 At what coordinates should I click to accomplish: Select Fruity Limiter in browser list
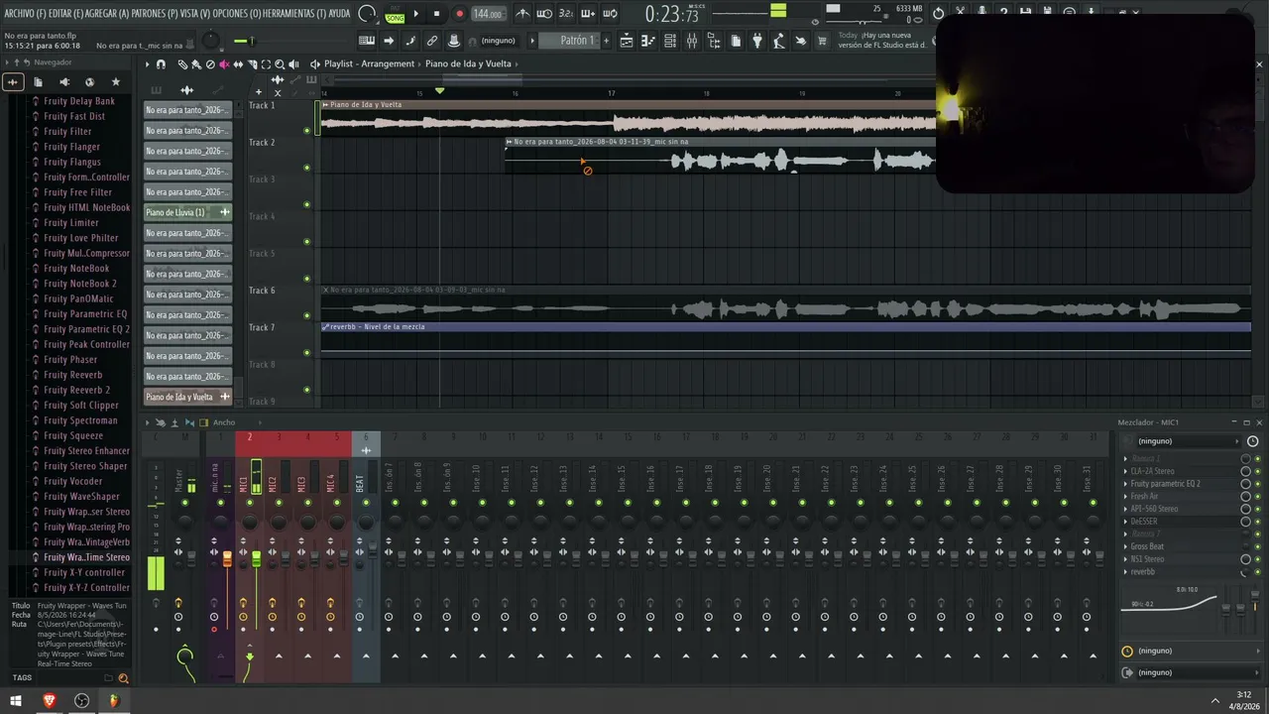click(x=70, y=223)
